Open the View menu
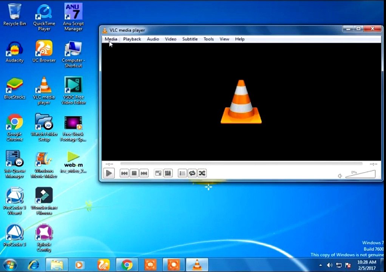Screen dimensions: 386x272 224,39
